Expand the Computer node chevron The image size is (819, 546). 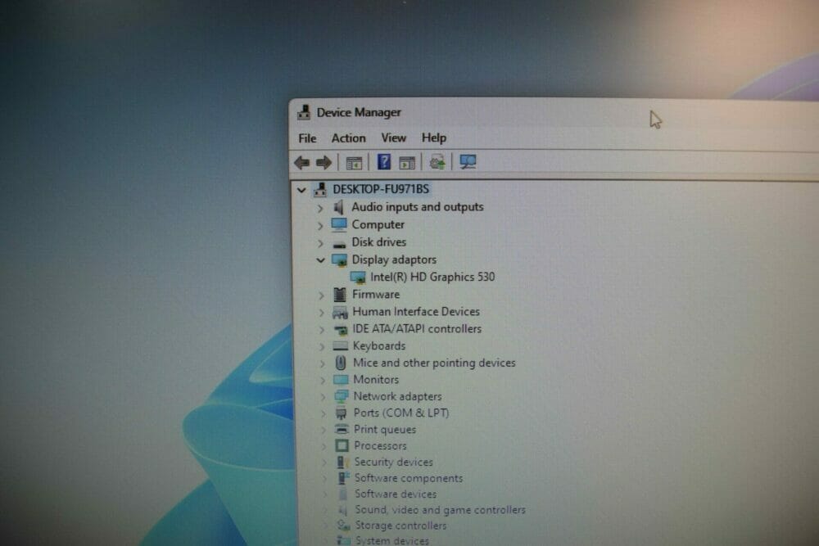[320, 226]
